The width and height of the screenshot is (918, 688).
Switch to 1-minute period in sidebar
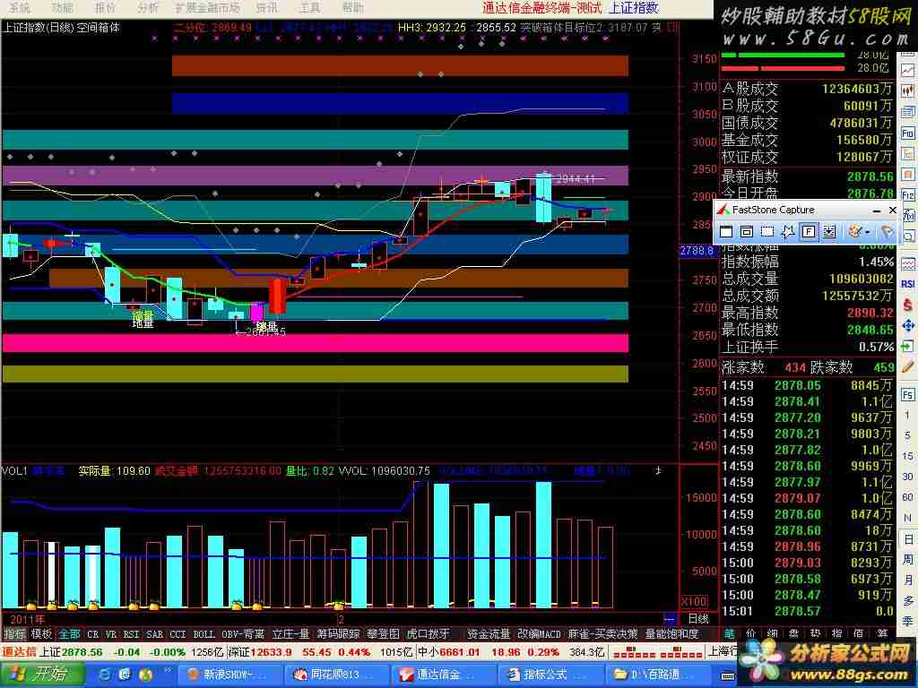(x=907, y=415)
